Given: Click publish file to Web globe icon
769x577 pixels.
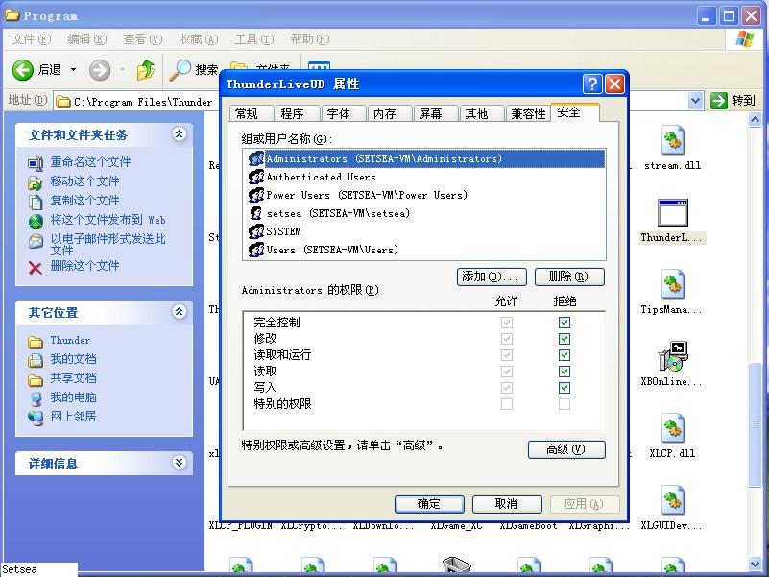Looking at the screenshot, I should [36, 221].
